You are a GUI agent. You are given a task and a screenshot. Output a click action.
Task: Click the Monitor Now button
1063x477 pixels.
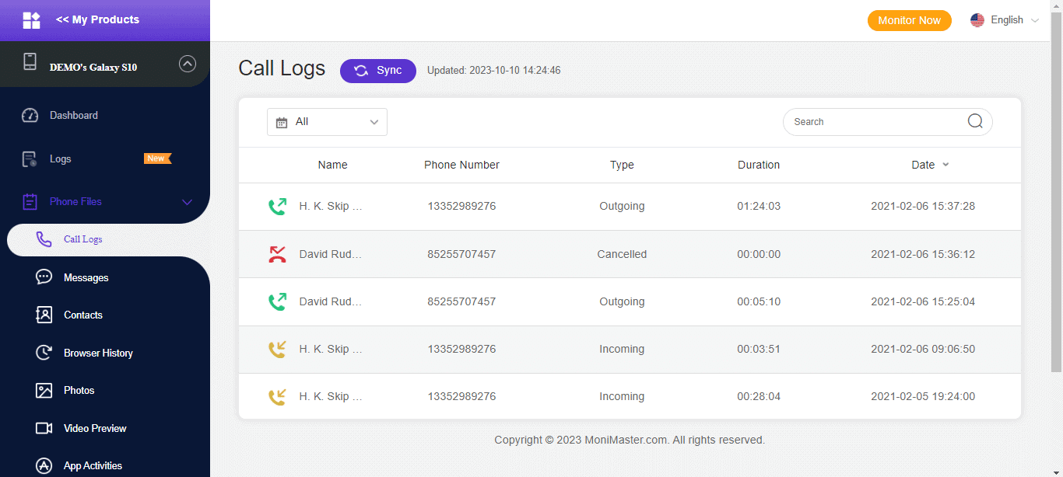pos(909,20)
